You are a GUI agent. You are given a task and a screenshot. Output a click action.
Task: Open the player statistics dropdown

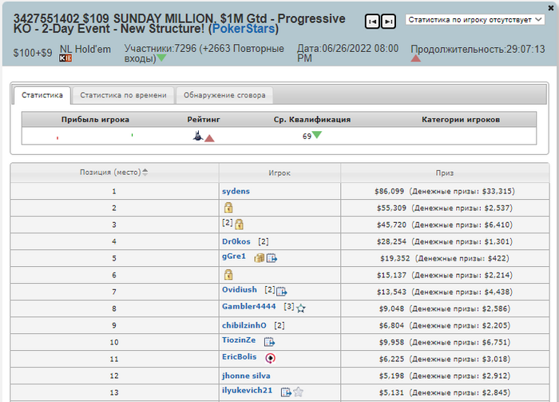tap(475, 20)
